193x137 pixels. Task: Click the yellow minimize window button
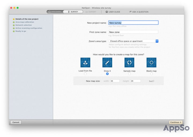14,8
